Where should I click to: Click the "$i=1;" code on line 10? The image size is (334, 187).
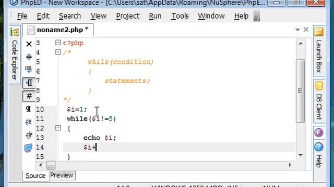[77, 110]
